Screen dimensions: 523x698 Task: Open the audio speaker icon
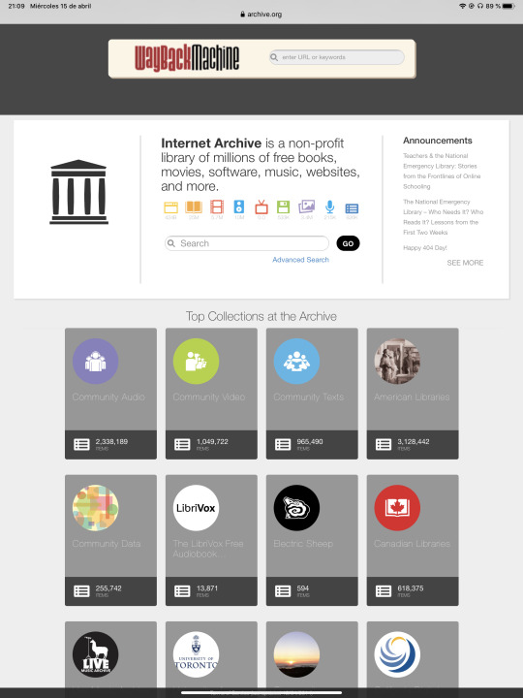click(x=239, y=207)
